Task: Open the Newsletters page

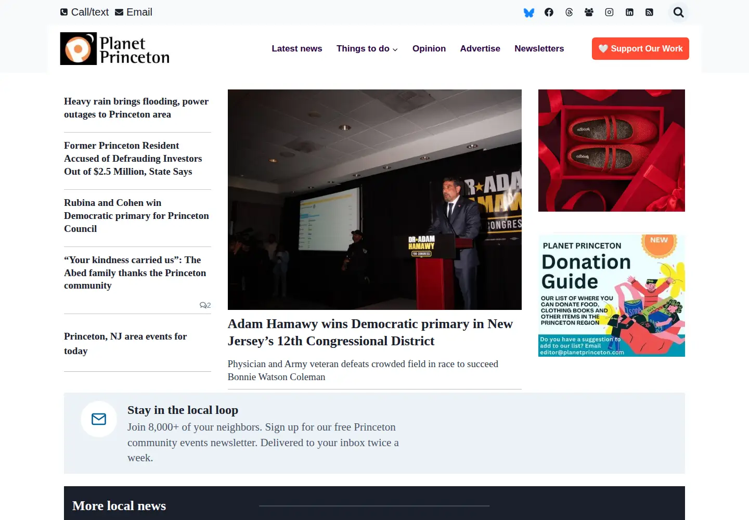Action: 539,49
